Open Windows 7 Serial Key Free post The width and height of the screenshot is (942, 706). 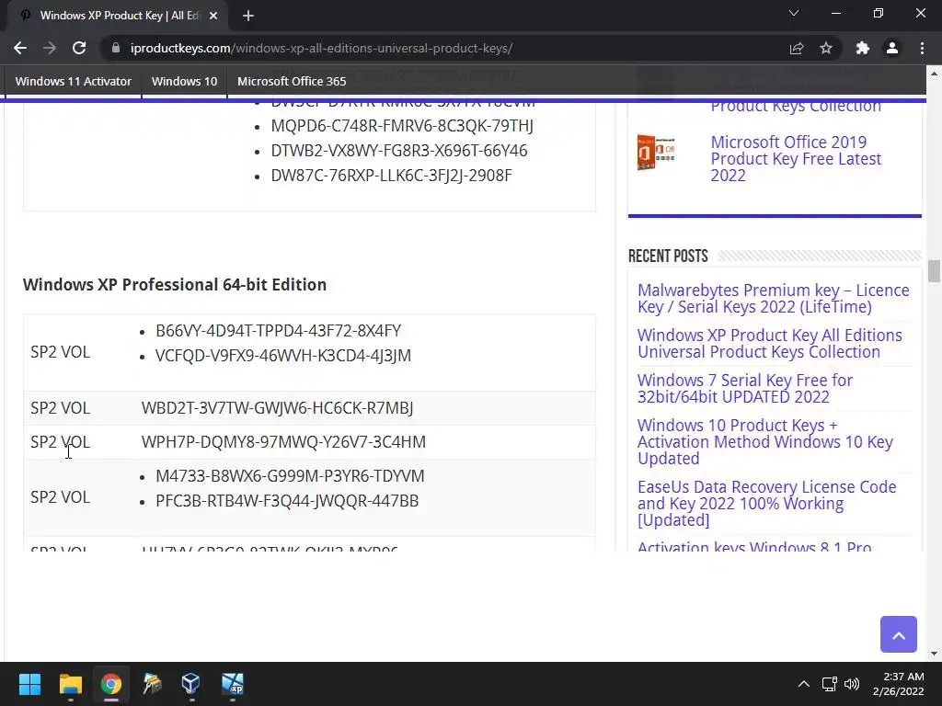click(745, 389)
